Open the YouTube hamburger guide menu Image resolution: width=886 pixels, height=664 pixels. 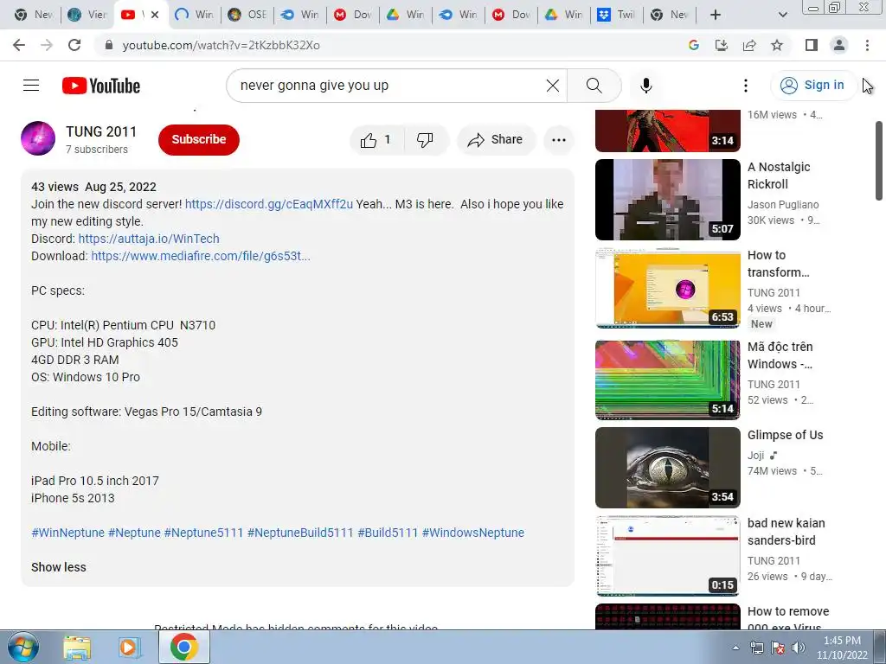pyautogui.click(x=31, y=86)
